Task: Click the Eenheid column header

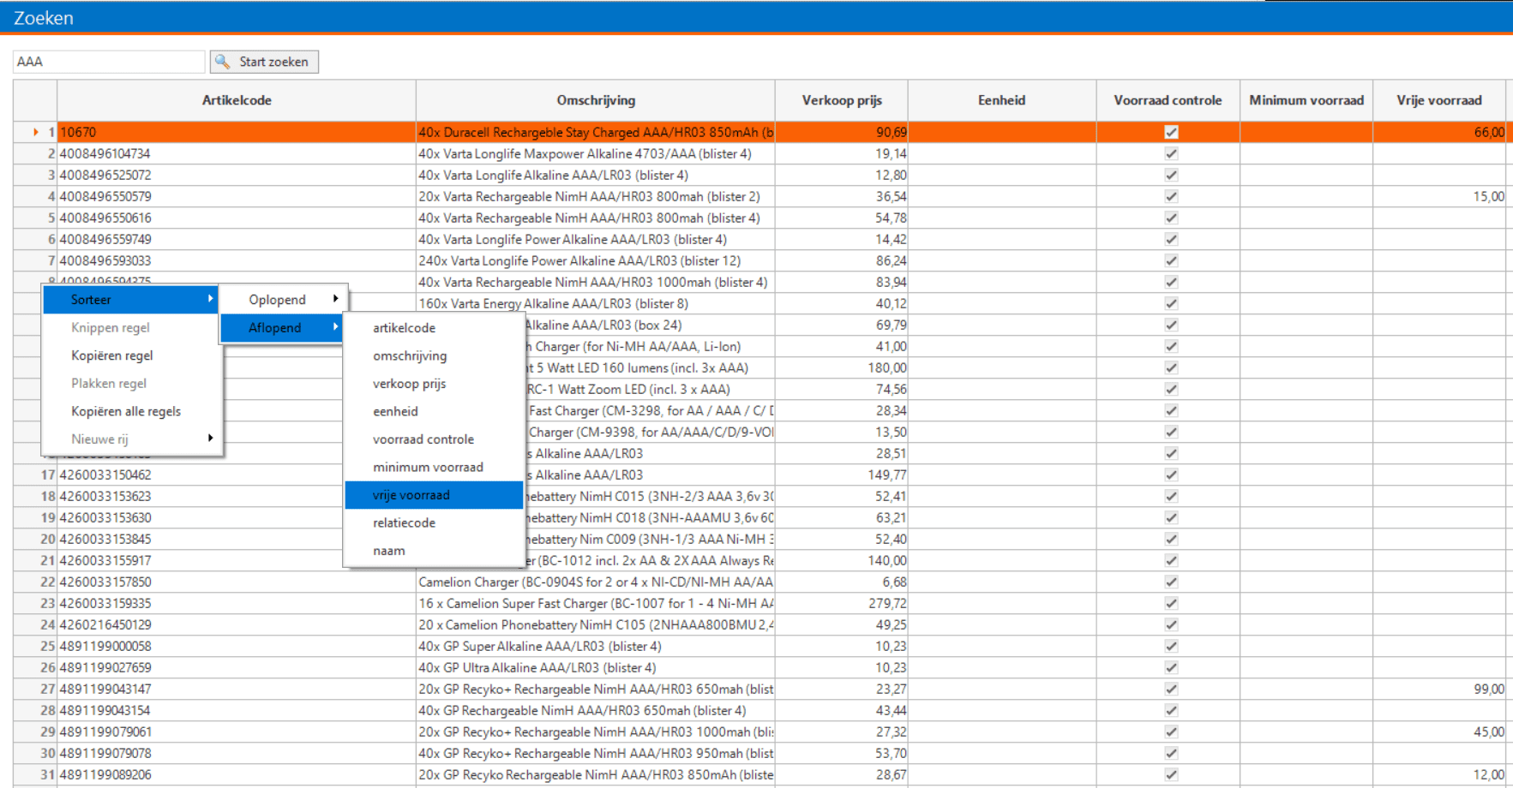Action: pyautogui.click(x=1002, y=100)
